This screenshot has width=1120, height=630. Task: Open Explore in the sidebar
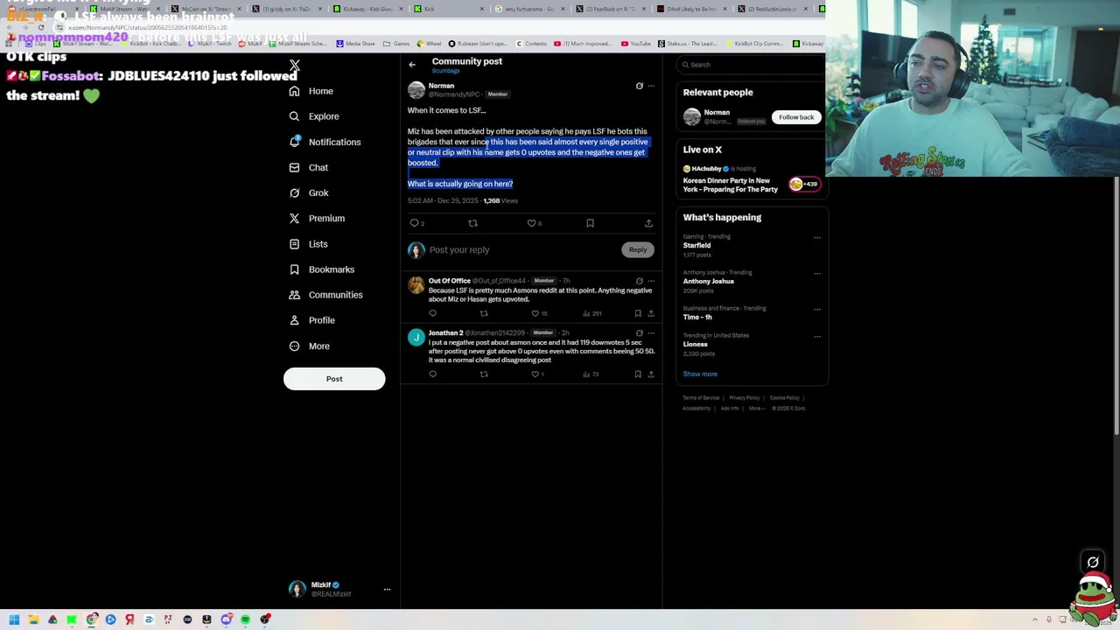313,116
